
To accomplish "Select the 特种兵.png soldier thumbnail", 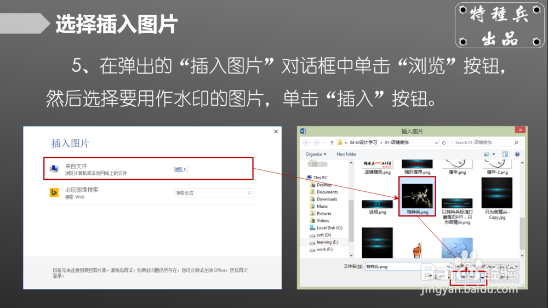I will 417,196.
